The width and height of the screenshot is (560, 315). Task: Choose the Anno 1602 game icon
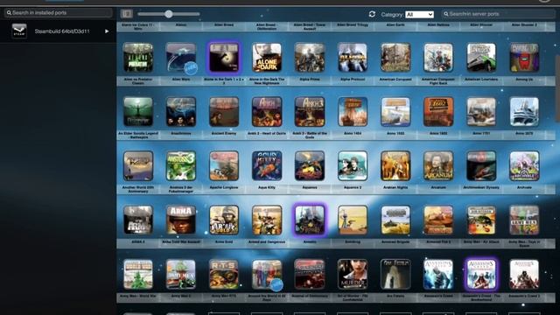click(438, 112)
